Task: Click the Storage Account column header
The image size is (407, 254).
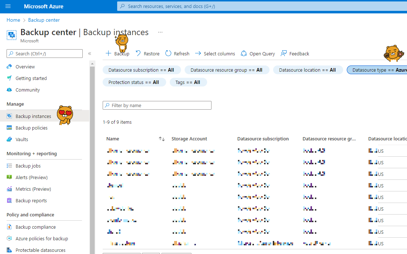Action: (189, 139)
